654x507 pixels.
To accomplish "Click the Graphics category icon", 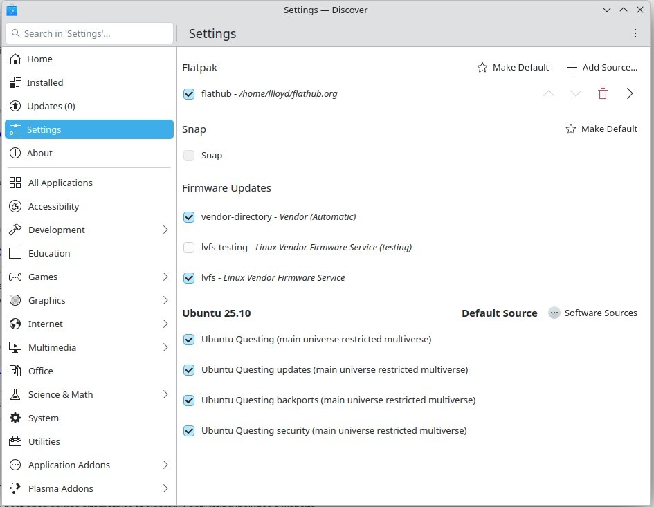I will tap(15, 300).
